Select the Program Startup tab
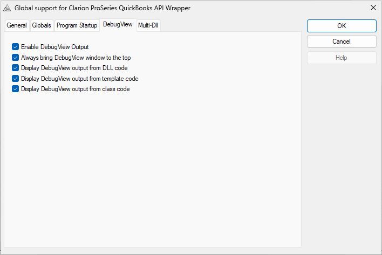The image size is (382, 255). [77, 25]
